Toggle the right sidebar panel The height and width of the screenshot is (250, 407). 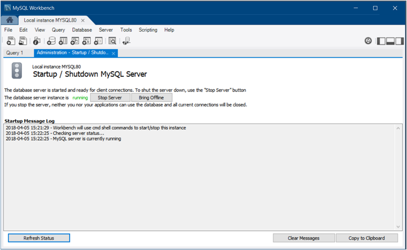click(399, 41)
